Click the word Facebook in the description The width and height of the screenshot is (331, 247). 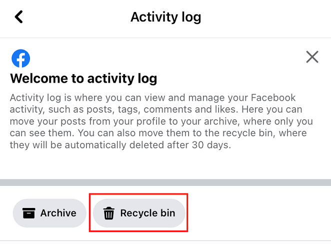[x=273, y=98]
